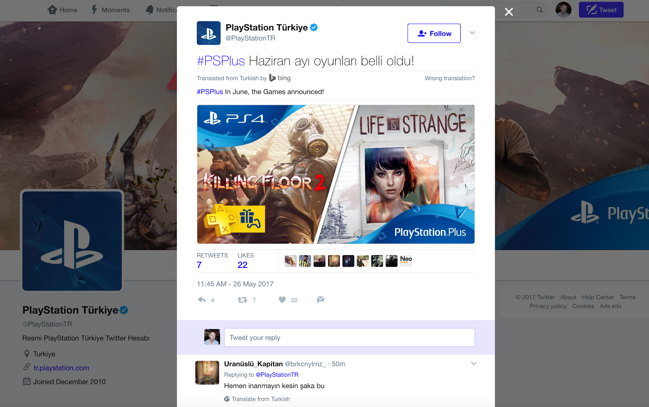Click the link icon beside tr.playstation.com
649x407 pixels.
click(26, 367)
